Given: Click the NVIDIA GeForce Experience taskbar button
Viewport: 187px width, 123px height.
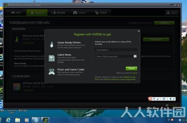Looking at the screenshot, I should point(45,120).
